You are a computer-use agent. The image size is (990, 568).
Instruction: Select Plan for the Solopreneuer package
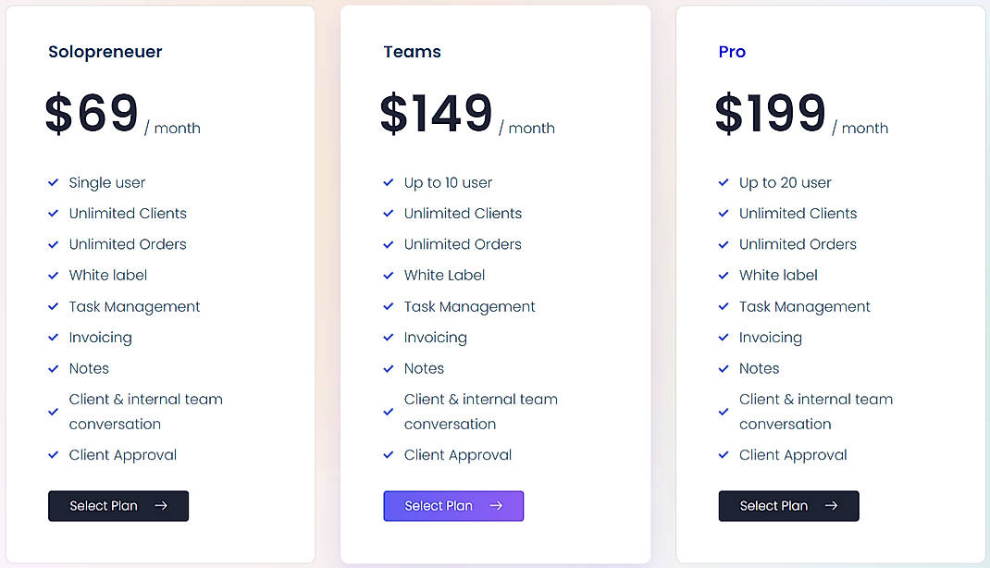point(118,506)
